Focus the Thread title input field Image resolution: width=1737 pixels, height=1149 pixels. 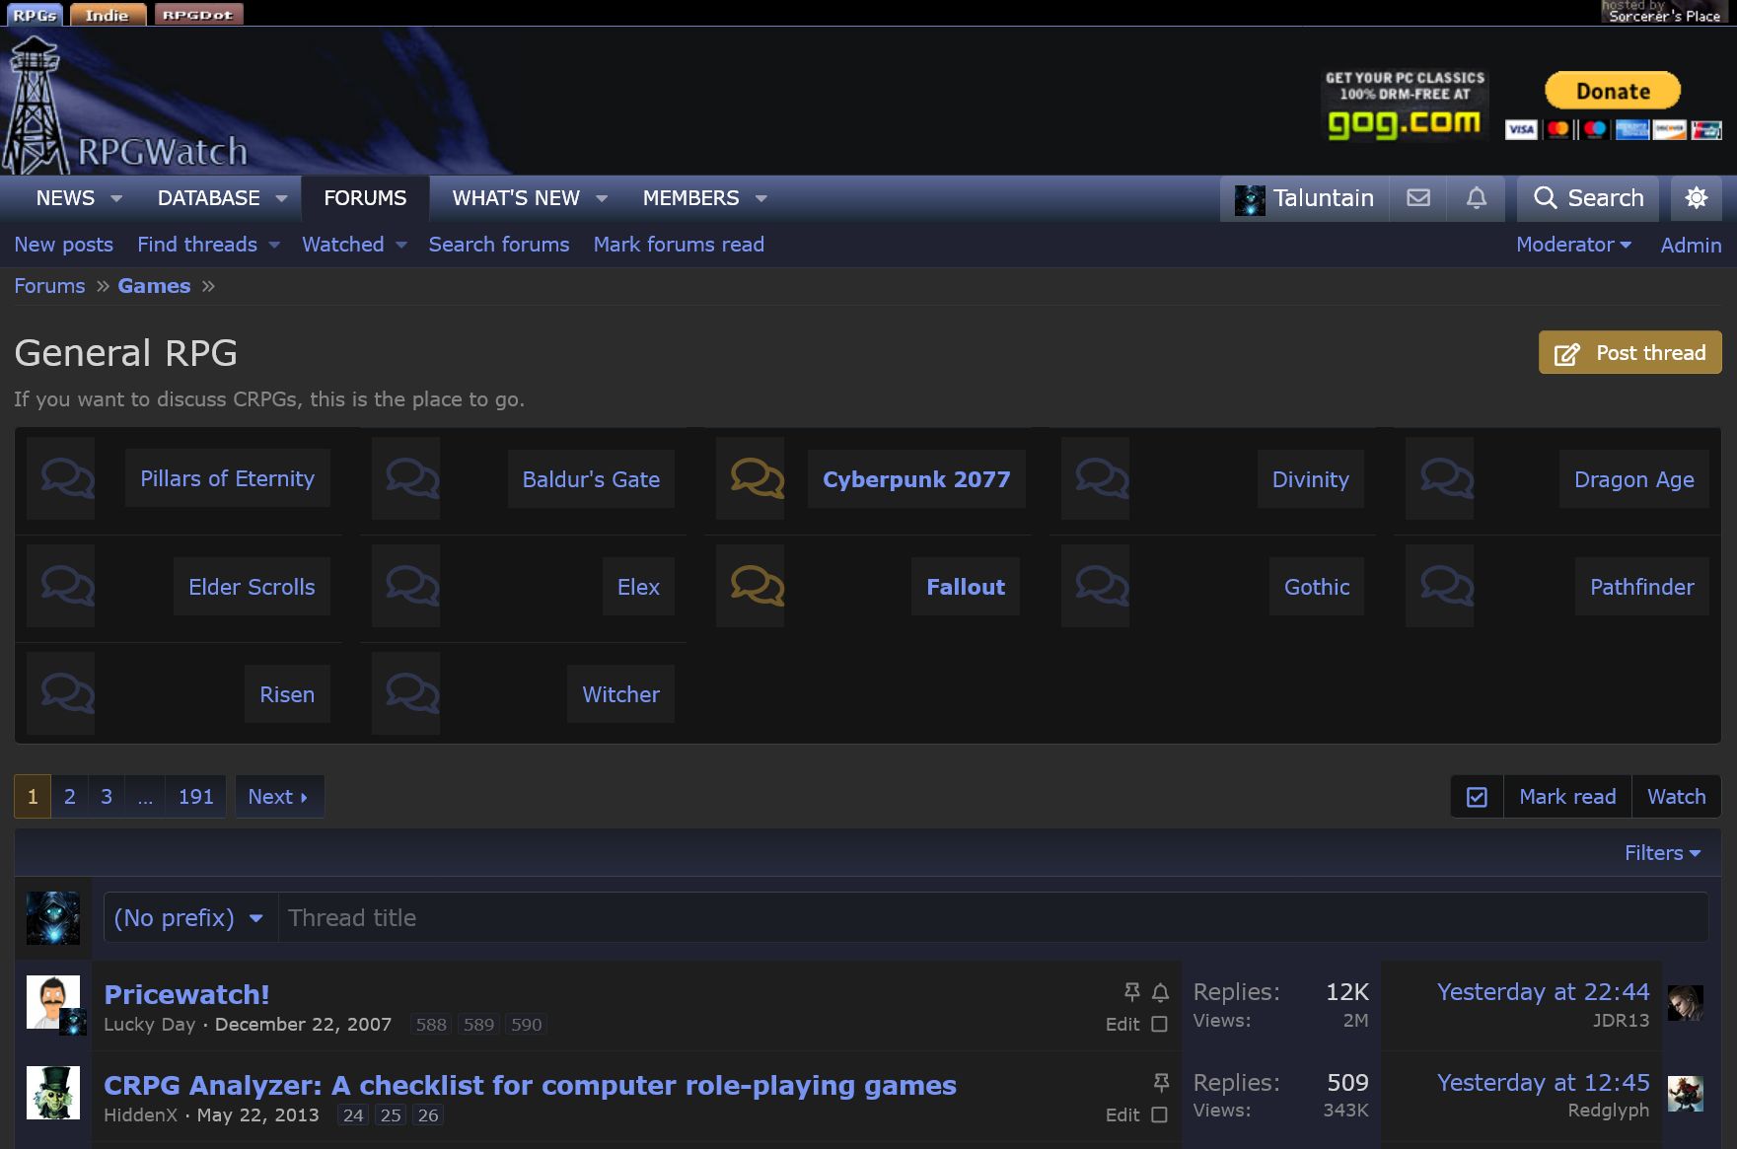(993, 918)
